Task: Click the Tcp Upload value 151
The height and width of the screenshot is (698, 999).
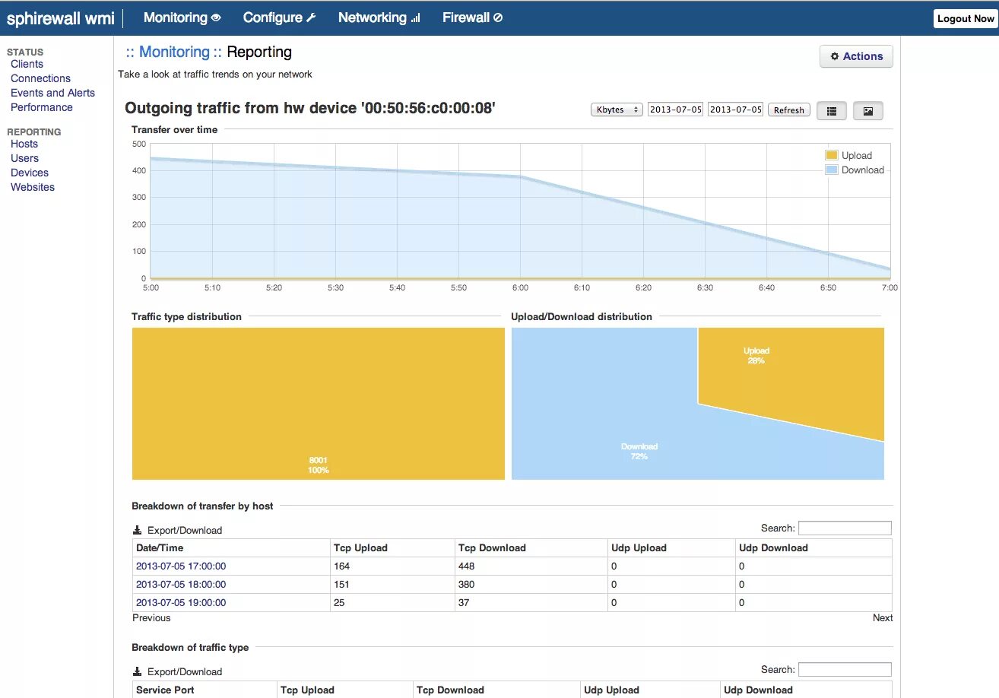Action: pyautogui.click(x=342, y=584)
